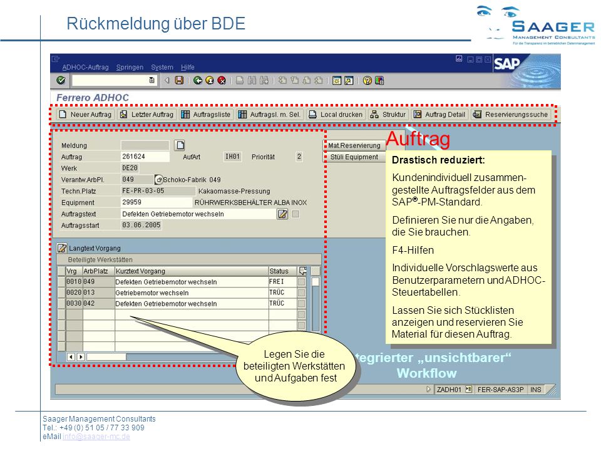The image size is (601, 451).
Task: Click the Previous Page icon
Action: [x=294, y=80]
